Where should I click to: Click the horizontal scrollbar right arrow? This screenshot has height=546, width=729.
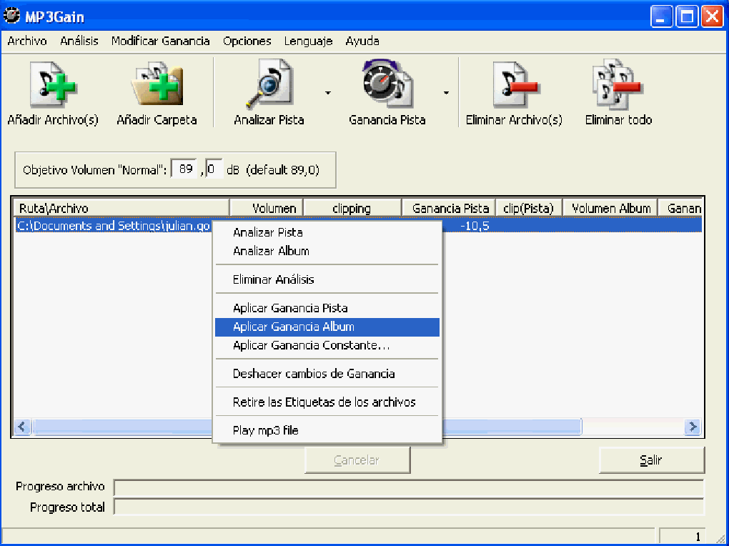pyautogui.click(x=693, y=427)
